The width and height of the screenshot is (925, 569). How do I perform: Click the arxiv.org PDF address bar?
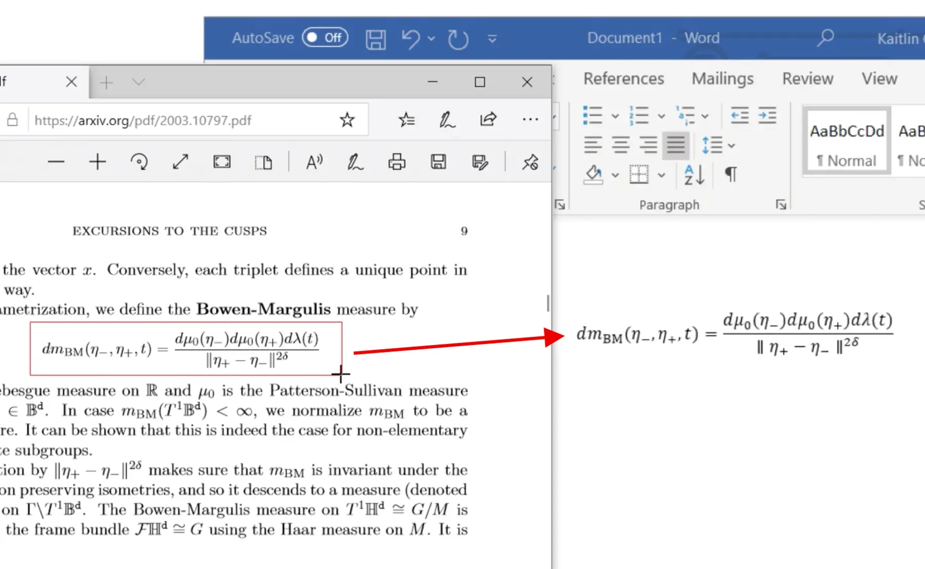(180, 120)
